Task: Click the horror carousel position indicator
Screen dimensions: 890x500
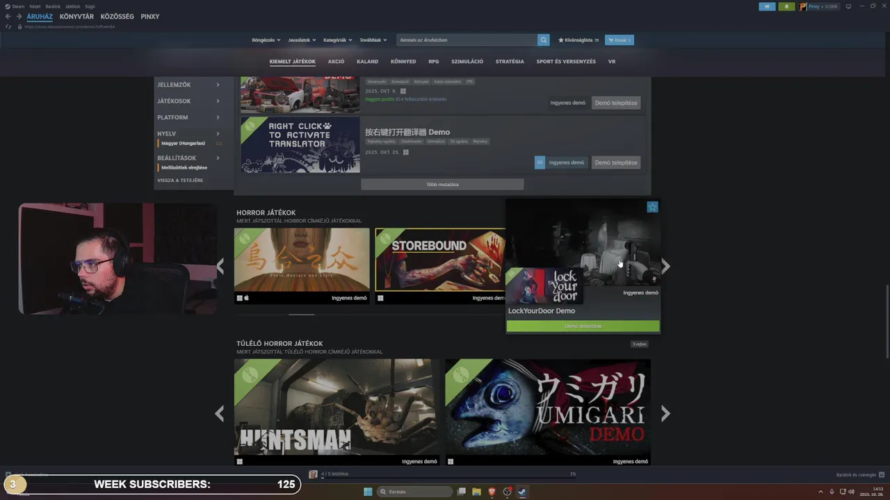Action: pyautogui.click(x=302, y=315)
